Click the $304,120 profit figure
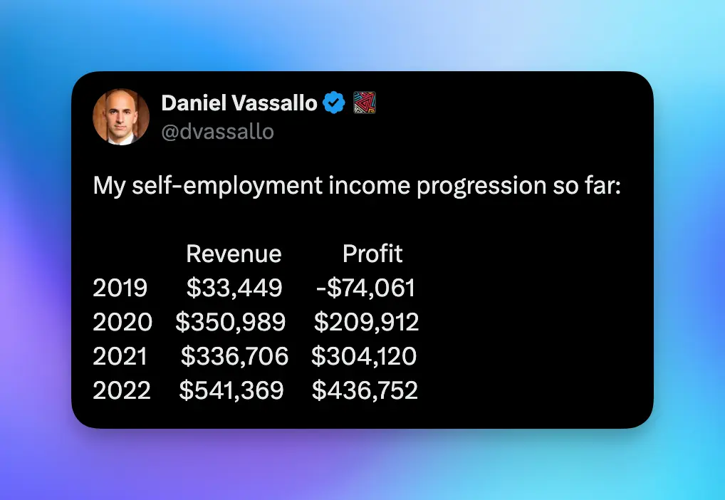 click(364, 356)
